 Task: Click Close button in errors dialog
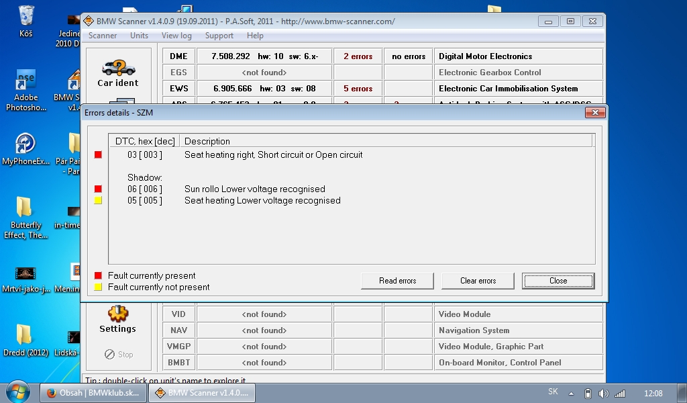[x=558, y=281]
